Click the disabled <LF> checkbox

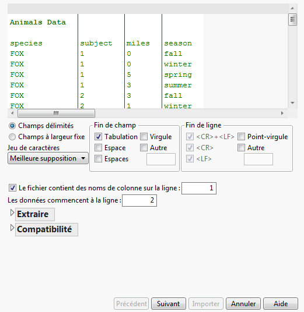click(x=190, y=159)
